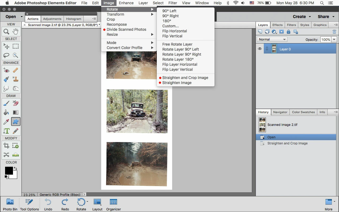Viewport: 339px width, 212px height.
Task: Select the Content-Aware Move tool
Action: (6, 155)
